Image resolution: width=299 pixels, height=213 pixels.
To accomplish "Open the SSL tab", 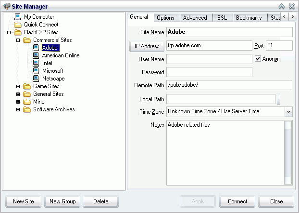I will (222, 18).
